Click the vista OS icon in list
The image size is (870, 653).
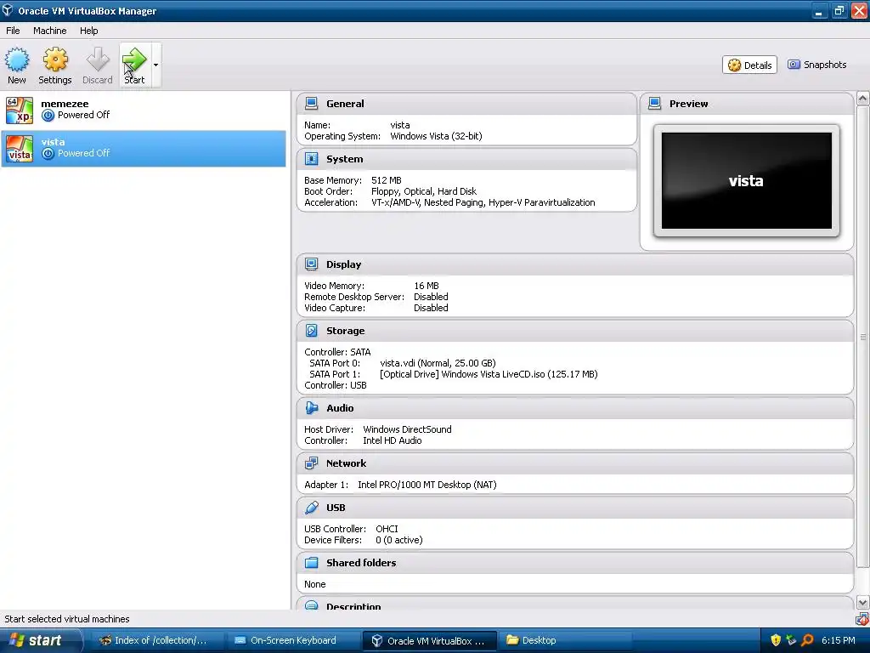(x=20, y=148)
